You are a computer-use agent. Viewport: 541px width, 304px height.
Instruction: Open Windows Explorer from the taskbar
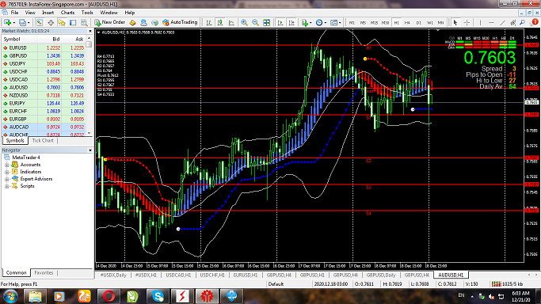pos(35,296)
